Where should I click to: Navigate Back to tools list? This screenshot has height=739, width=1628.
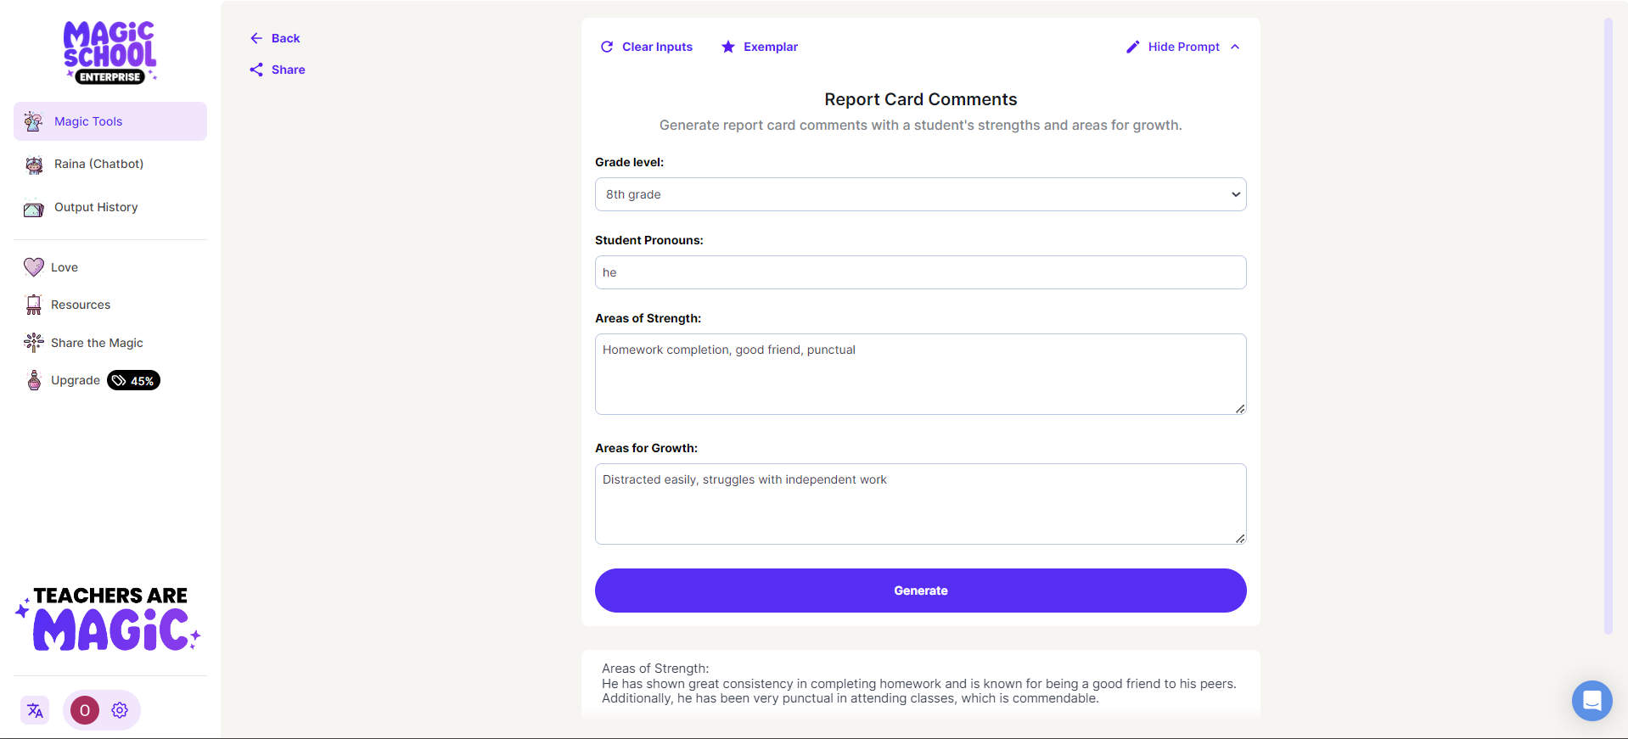coord(274,38)
